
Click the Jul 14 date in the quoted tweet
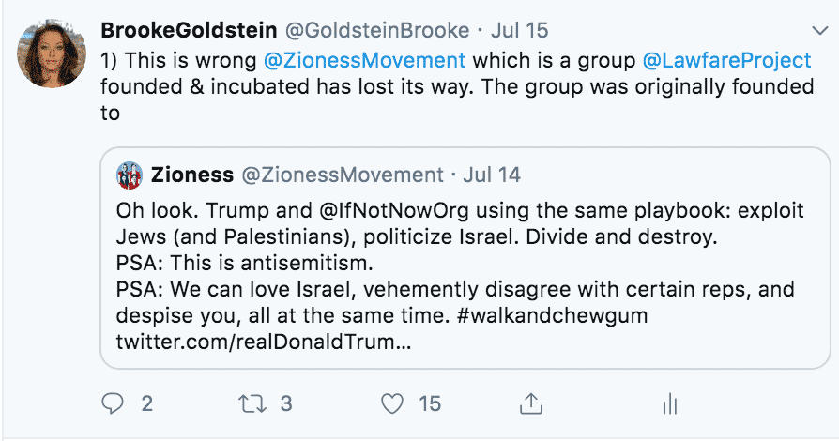click(492, 175)
